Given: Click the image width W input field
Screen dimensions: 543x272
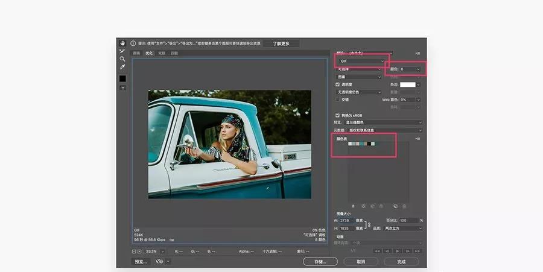Looking at the screenshot, I should point(348,221).
